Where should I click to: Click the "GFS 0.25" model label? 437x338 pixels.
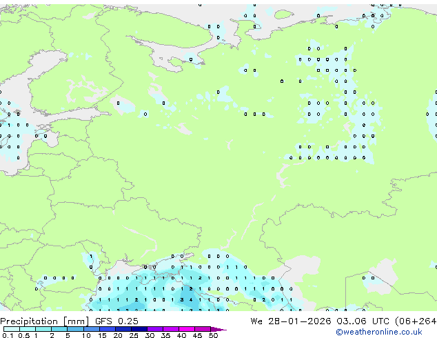point(116,321)
